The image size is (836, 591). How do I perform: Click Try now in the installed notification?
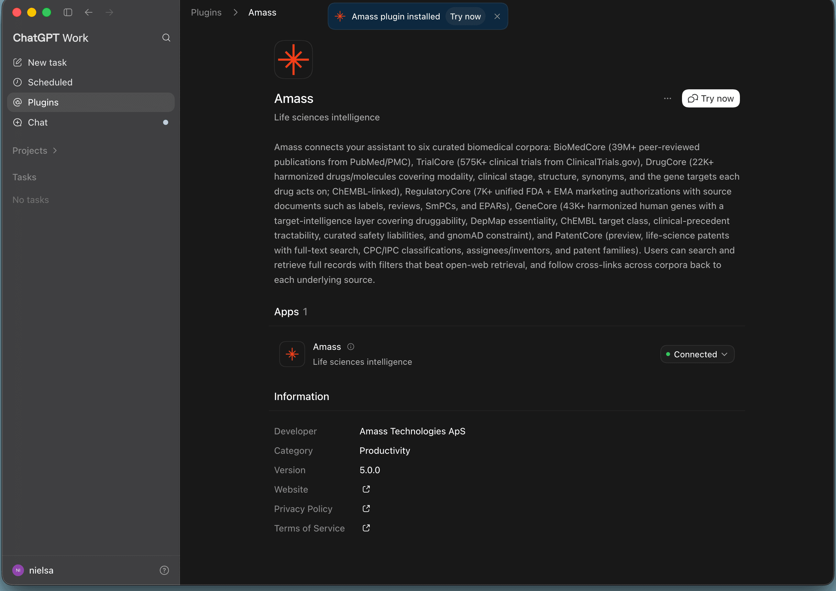(465, 17)
